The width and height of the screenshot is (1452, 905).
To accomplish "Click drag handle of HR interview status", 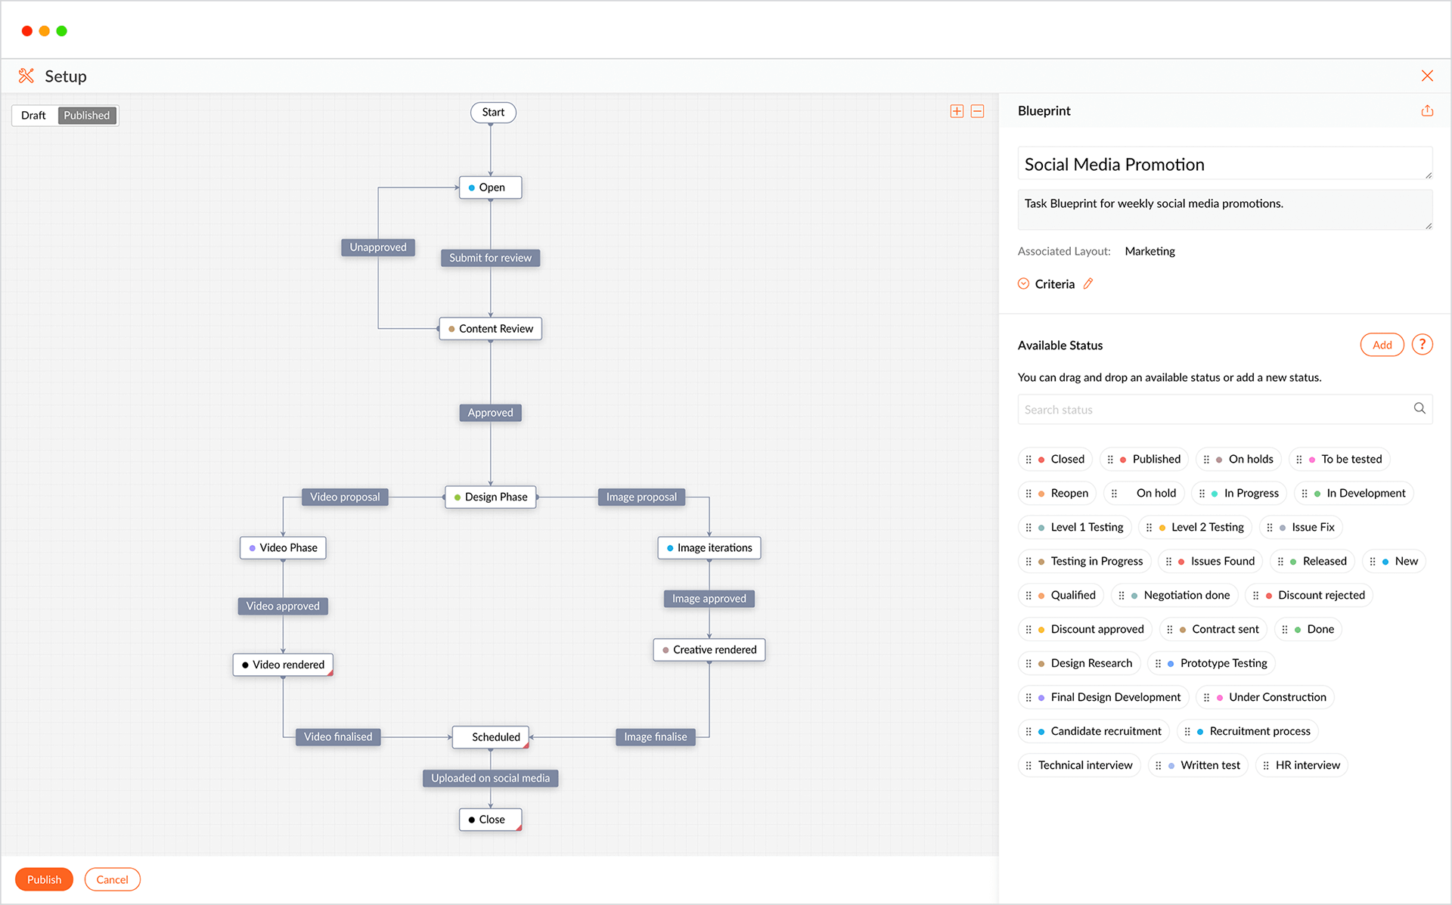I will 1266,765.
